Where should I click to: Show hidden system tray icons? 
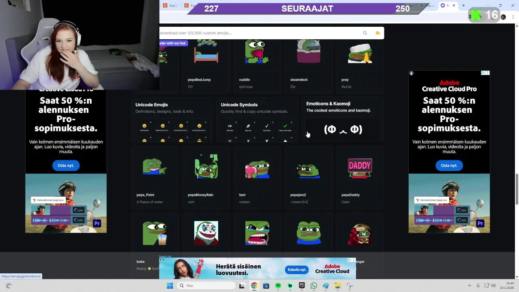[x=470, y=286]
